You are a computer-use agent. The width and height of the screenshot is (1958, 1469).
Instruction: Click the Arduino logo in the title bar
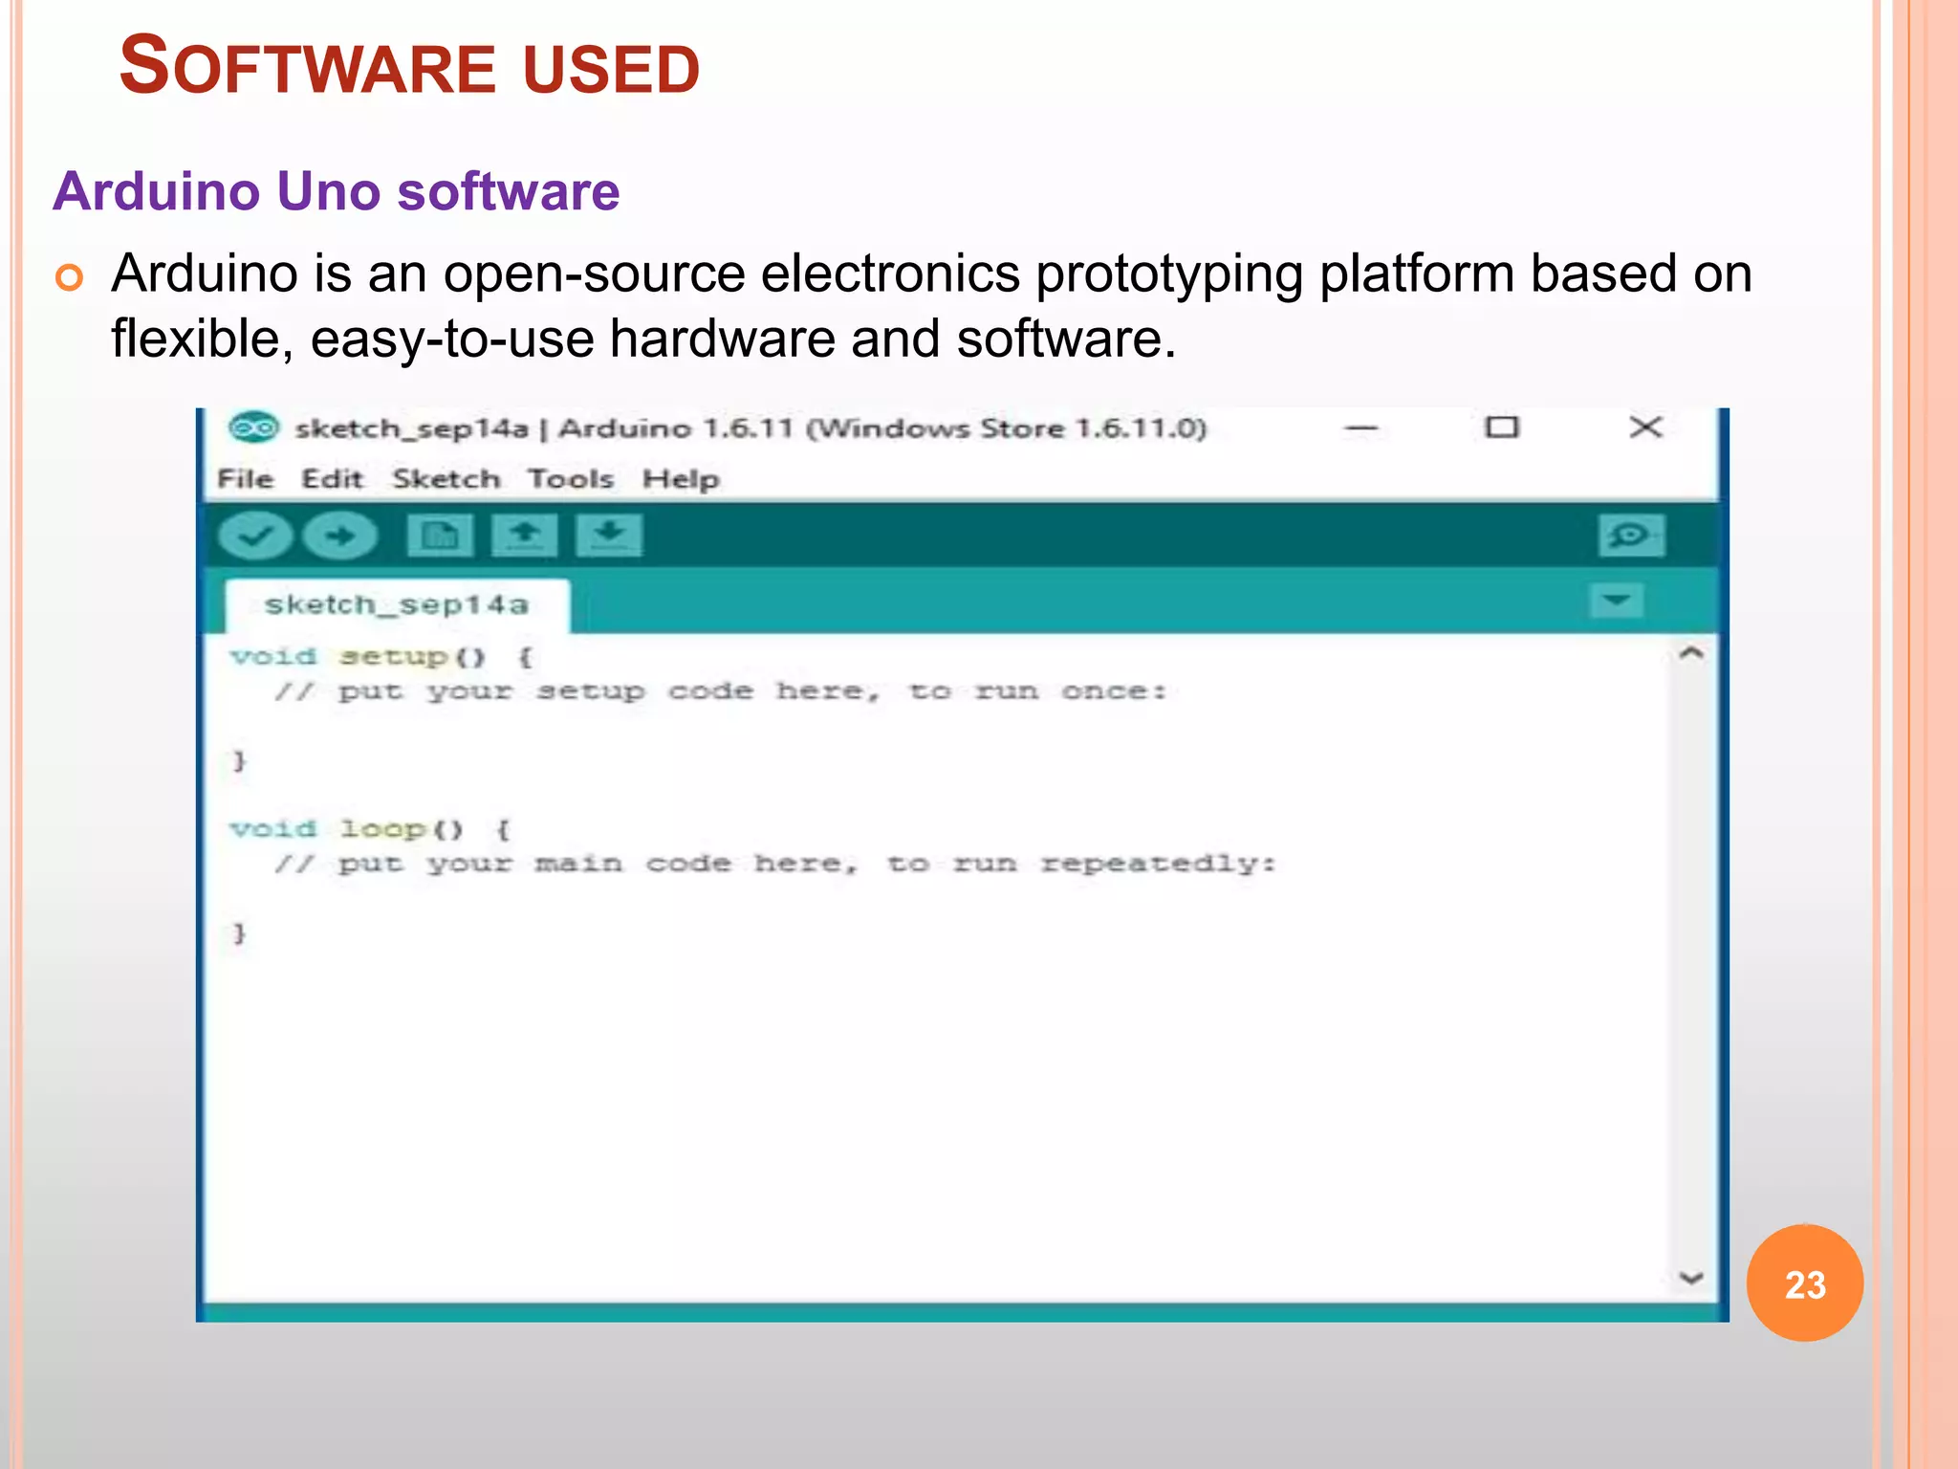click(x=253, y=428)
